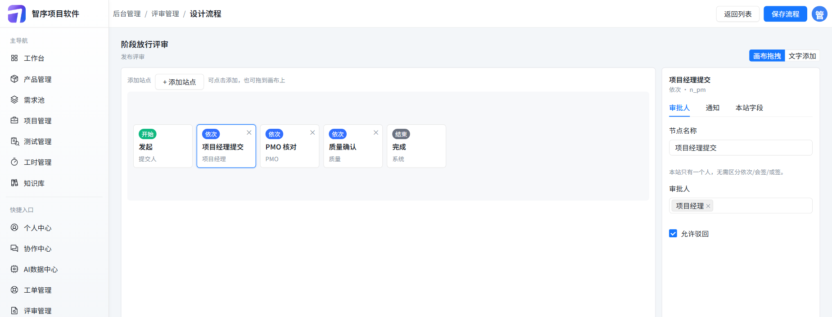Open 工作台 grid icon in sidebar

(14, 58)
